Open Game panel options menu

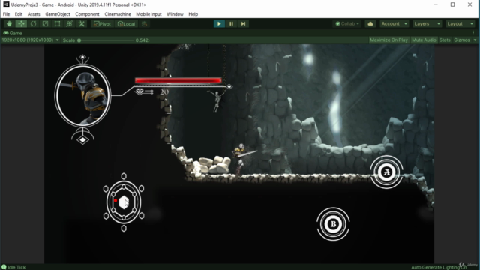tap(473, 33)
